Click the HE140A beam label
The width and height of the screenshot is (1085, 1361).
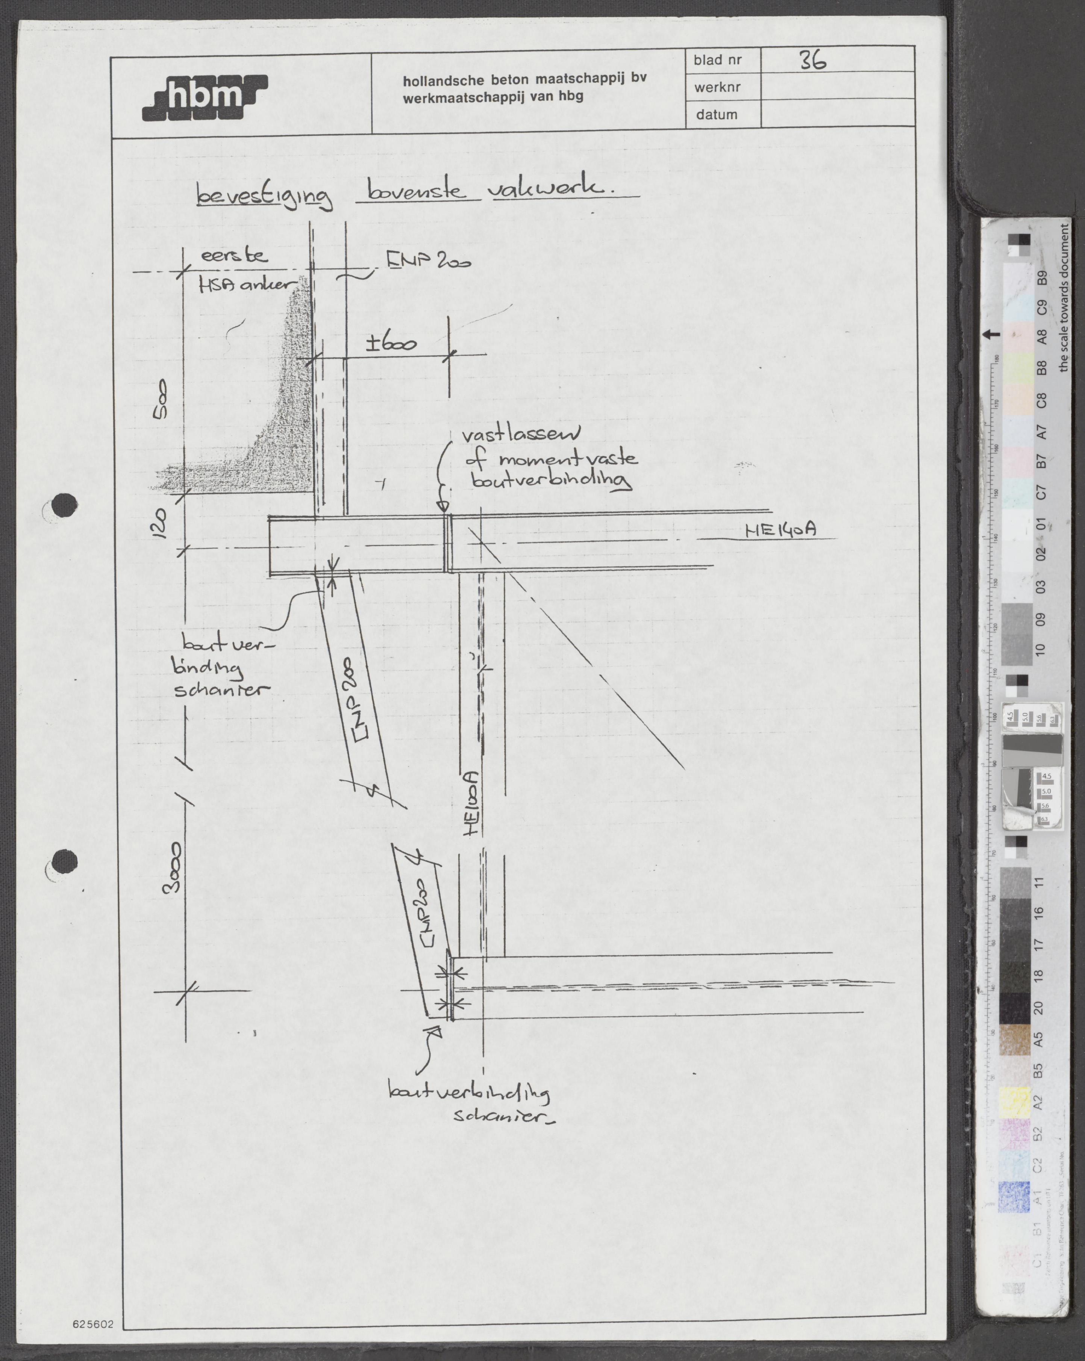780,529
